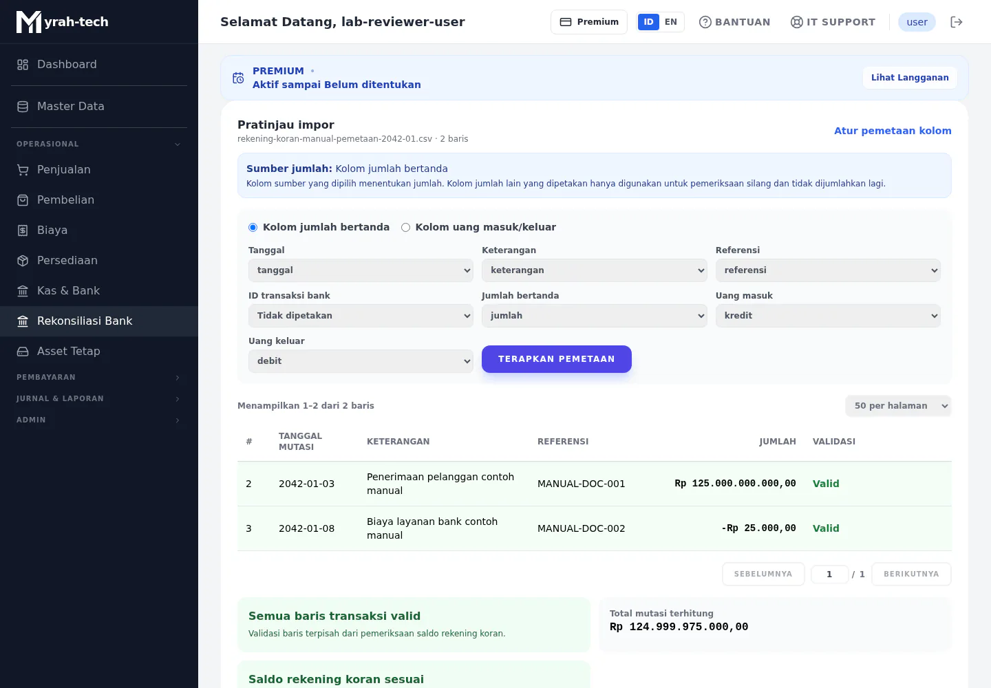Image resolution: width=991 pixels, height=688 pixels.
Task: Click the IT Support lifebuoy icon
Action: point(797,22)
